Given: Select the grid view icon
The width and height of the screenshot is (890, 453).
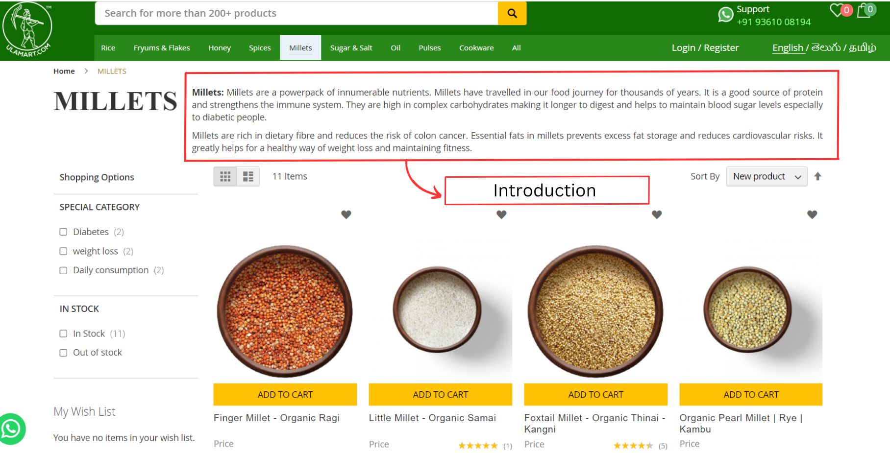Looking at the screenshot, I should click(x=225, y=176).
